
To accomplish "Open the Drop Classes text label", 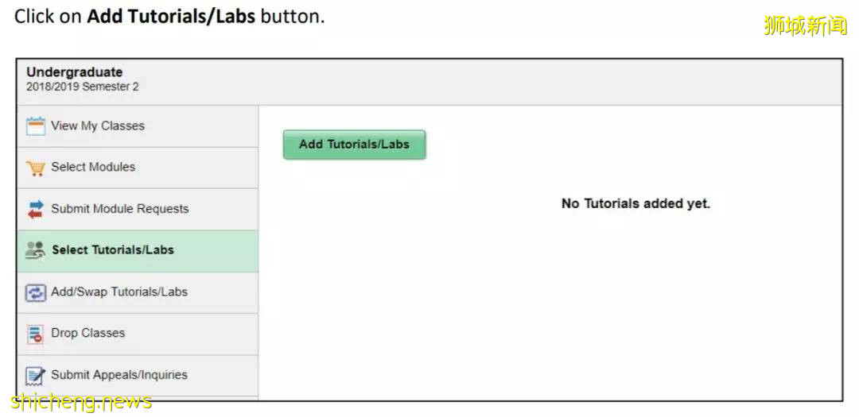I will click(x=88, y=333).
